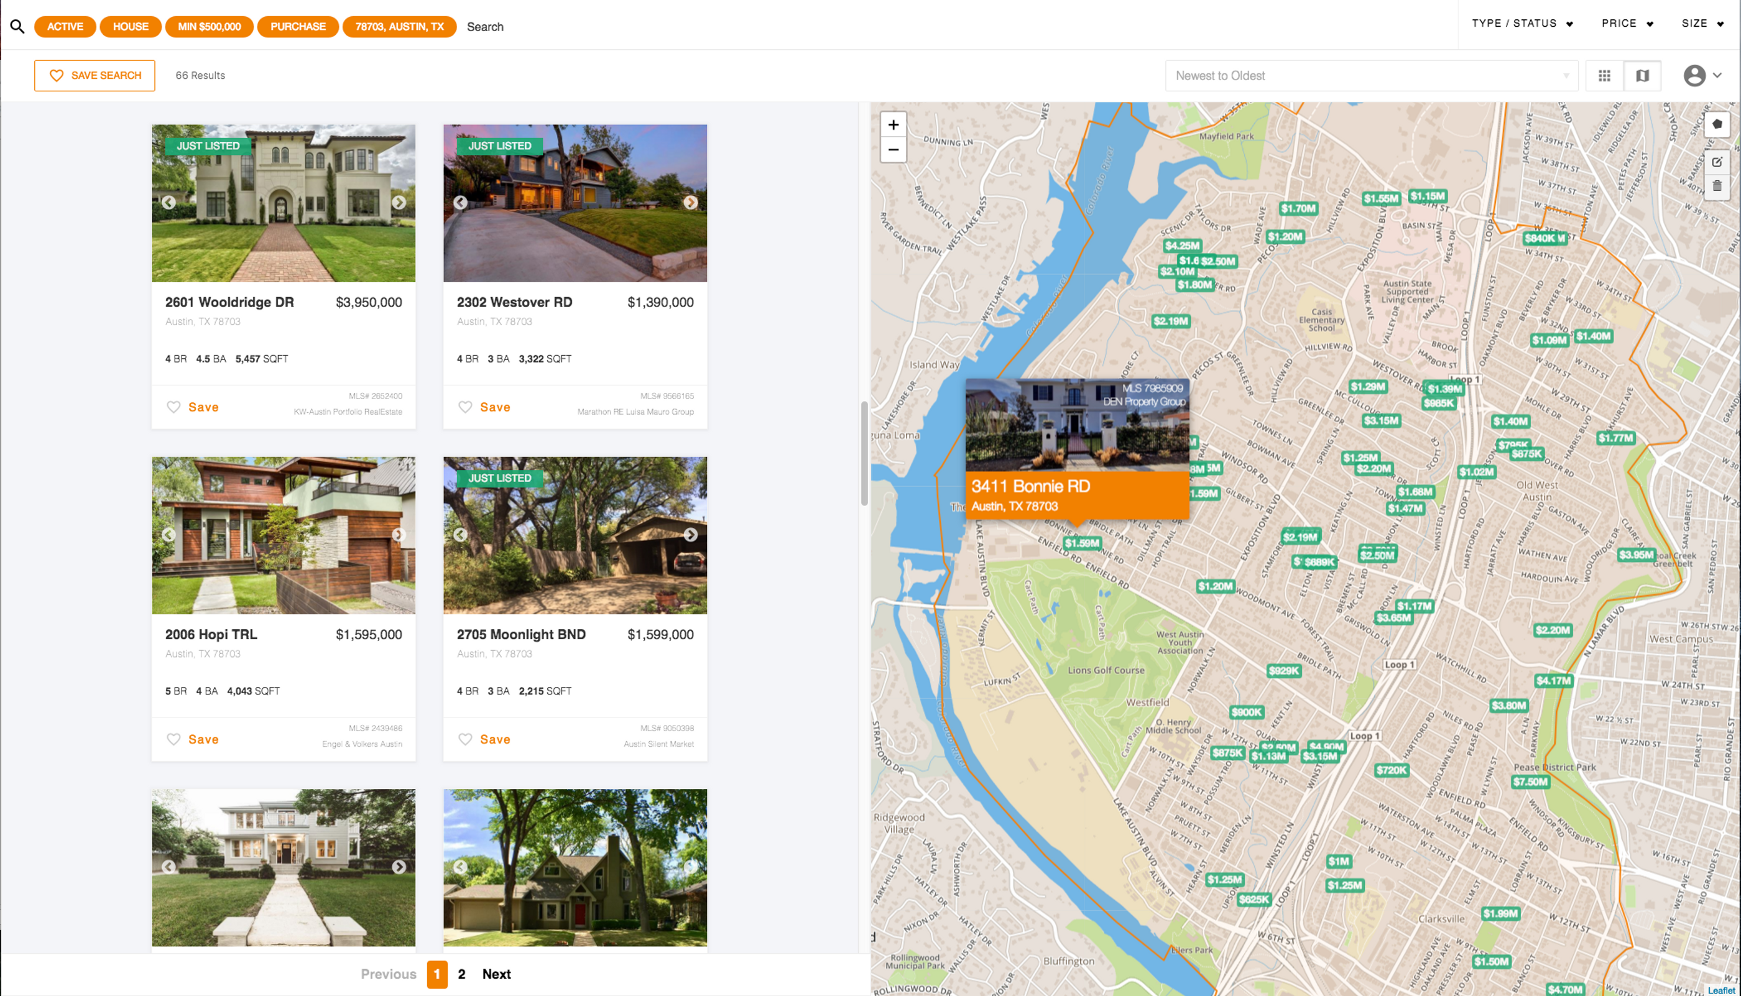Click the $929K map price marker

click(x=1283, y=671)
